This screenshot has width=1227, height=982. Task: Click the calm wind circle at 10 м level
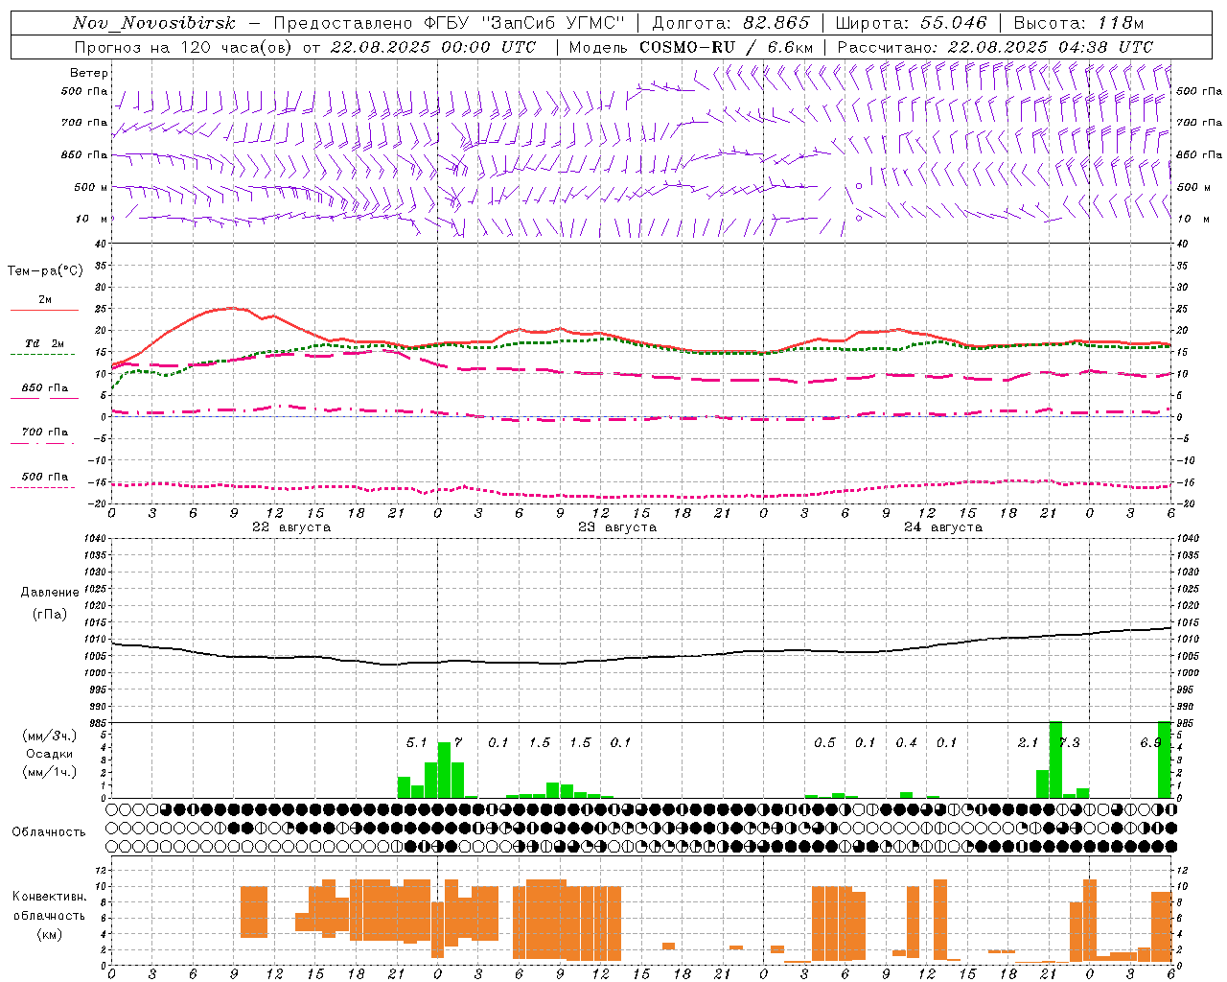click(x=859, y=218)
